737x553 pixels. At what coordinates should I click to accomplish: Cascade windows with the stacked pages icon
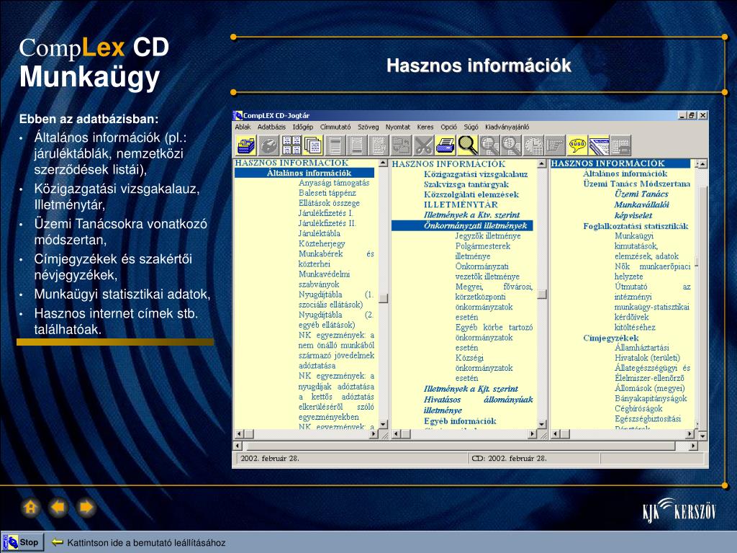(312, 145)
